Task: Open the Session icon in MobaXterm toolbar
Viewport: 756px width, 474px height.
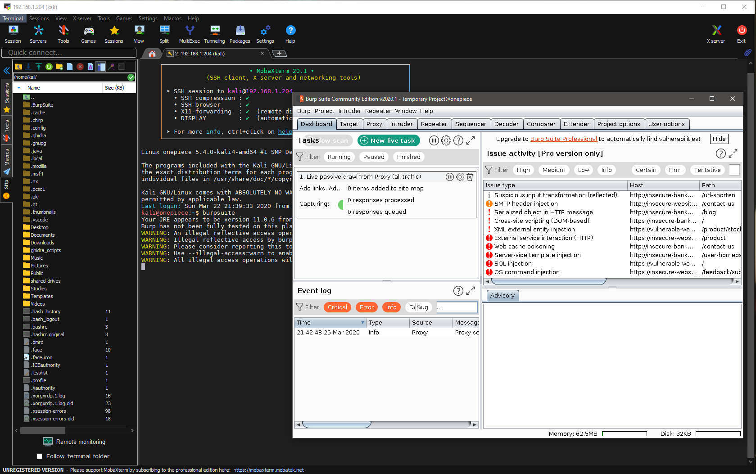Action: point(13,34)
